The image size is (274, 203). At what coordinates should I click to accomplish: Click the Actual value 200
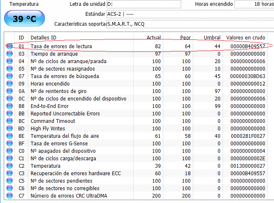(156, 196)
